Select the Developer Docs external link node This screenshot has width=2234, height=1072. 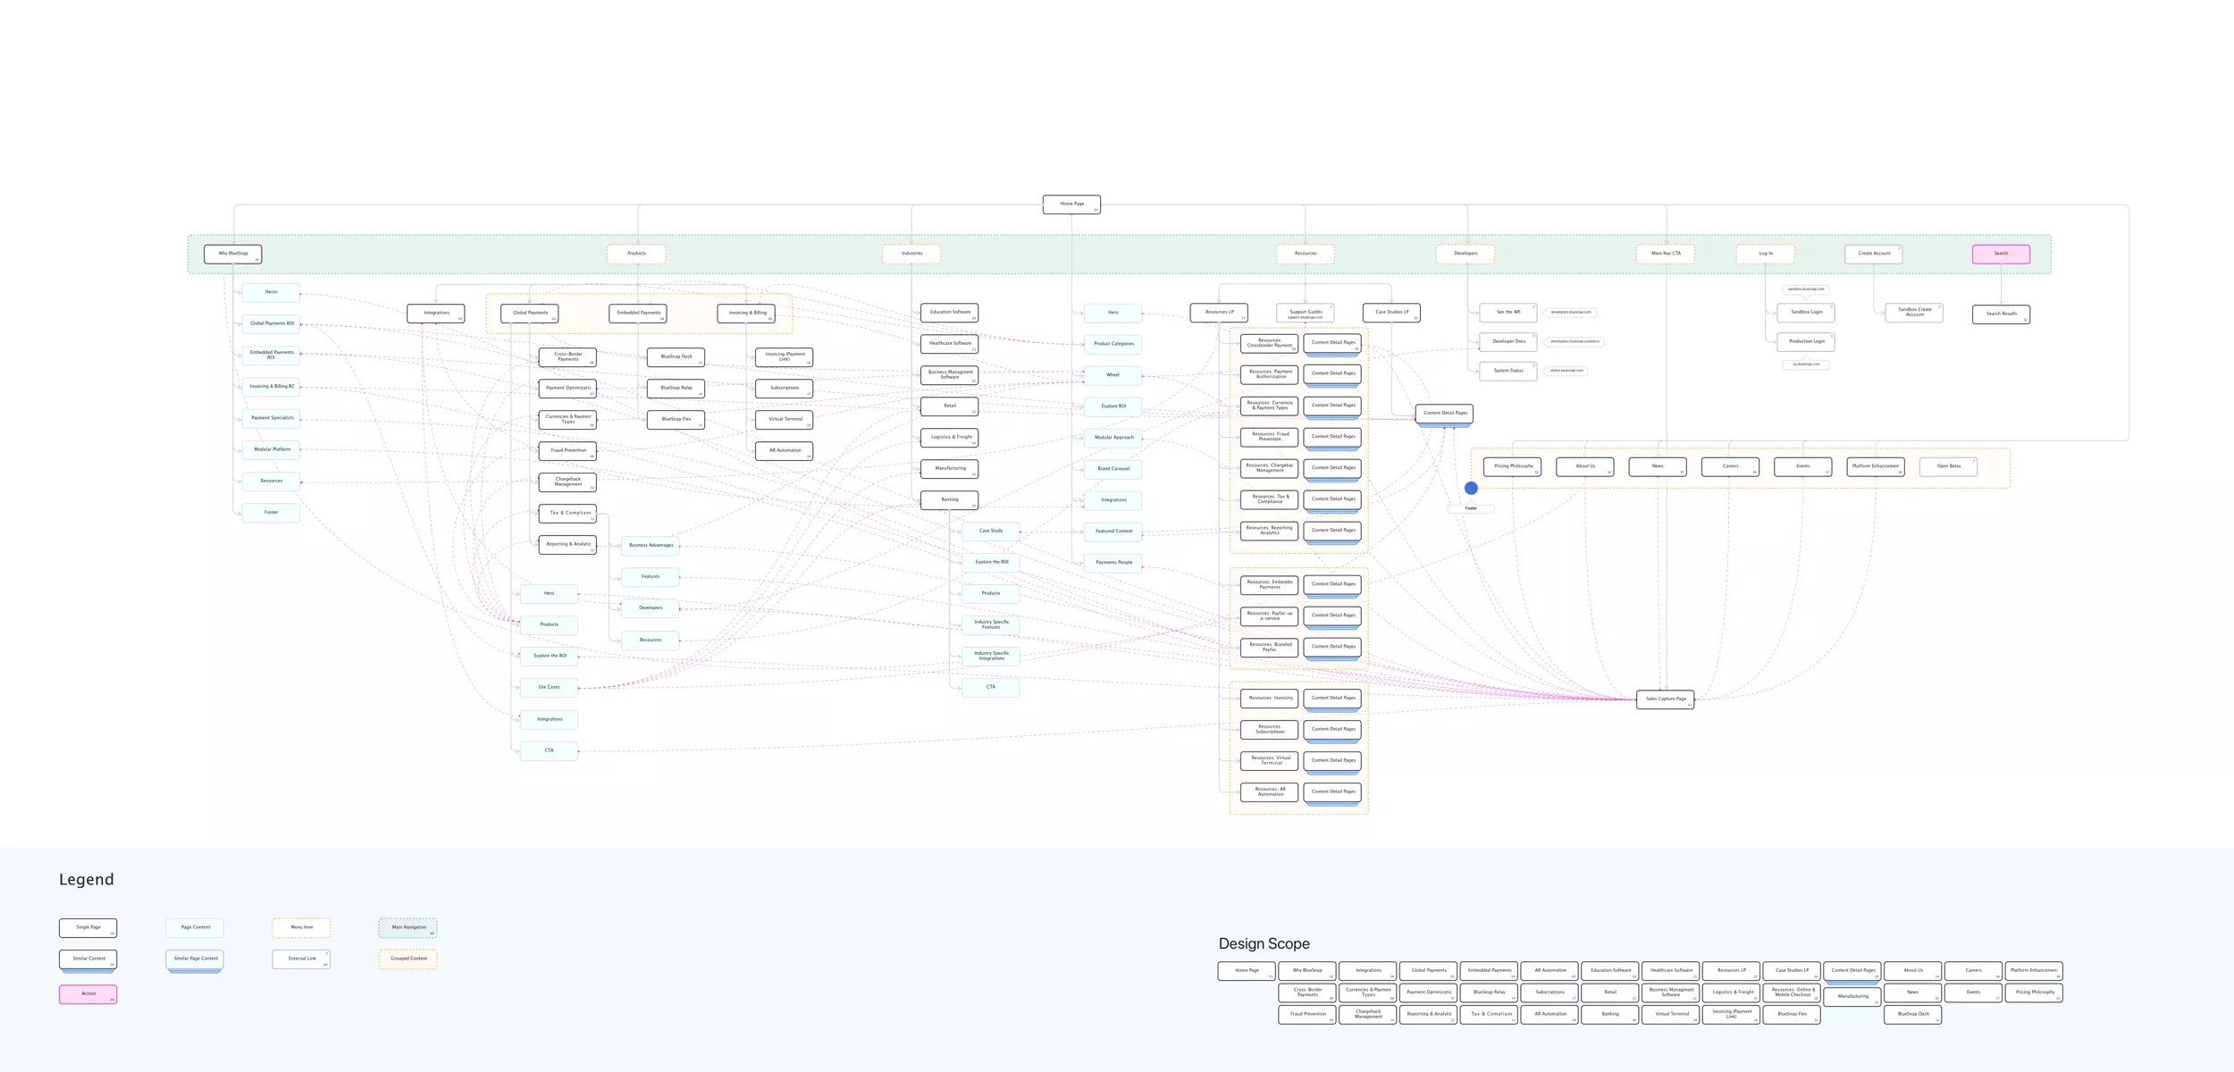(1508, 341)
